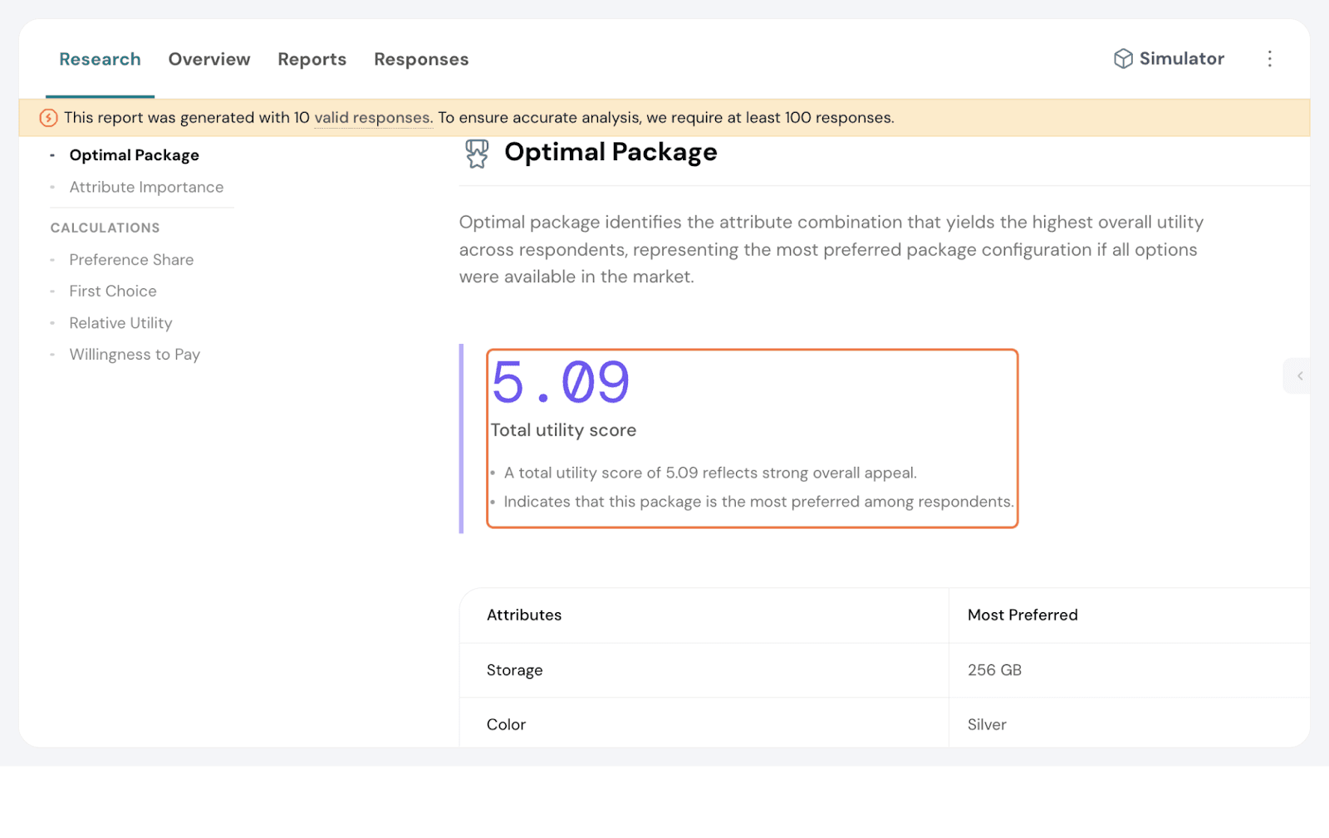
Task: Click the orange warning lightning icon
Action: tap(49, 118)
